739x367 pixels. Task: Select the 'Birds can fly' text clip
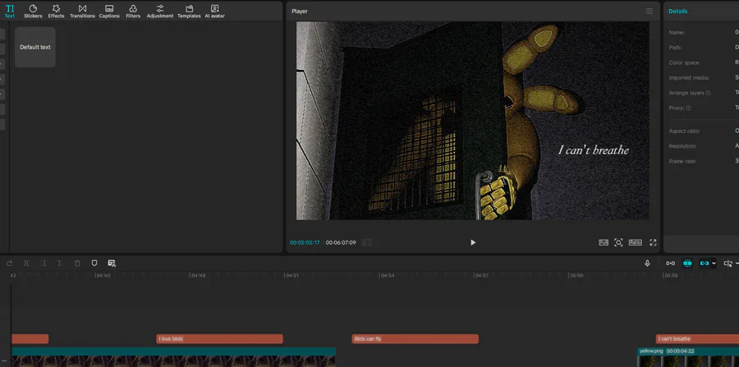[x=415, y=339]
